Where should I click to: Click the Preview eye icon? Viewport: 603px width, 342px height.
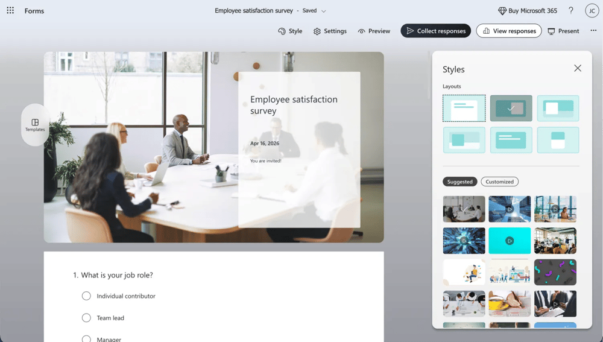(361, 31)
